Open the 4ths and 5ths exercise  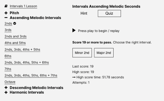pyautogui.click(x=15, y=43)
